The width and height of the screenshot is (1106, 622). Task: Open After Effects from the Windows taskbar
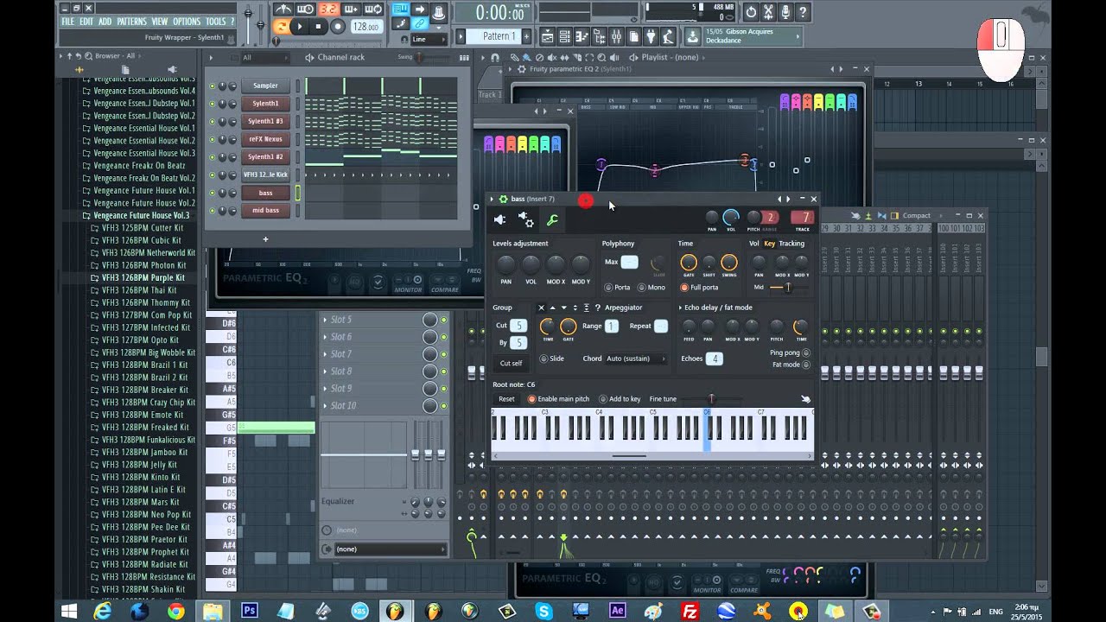(617, 611)
